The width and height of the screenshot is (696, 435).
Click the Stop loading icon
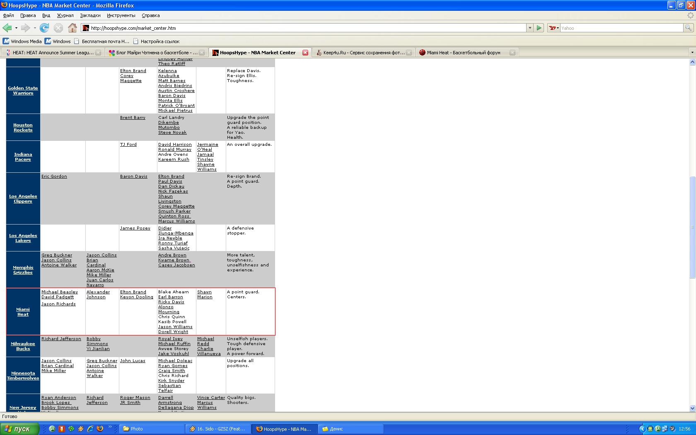pos(58,28)
